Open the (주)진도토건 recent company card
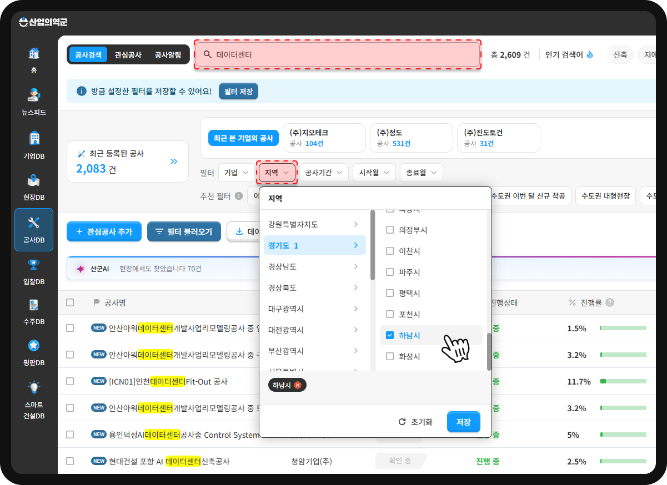Image resolution: width=667 pixels, height=485 pixels. 499,138
